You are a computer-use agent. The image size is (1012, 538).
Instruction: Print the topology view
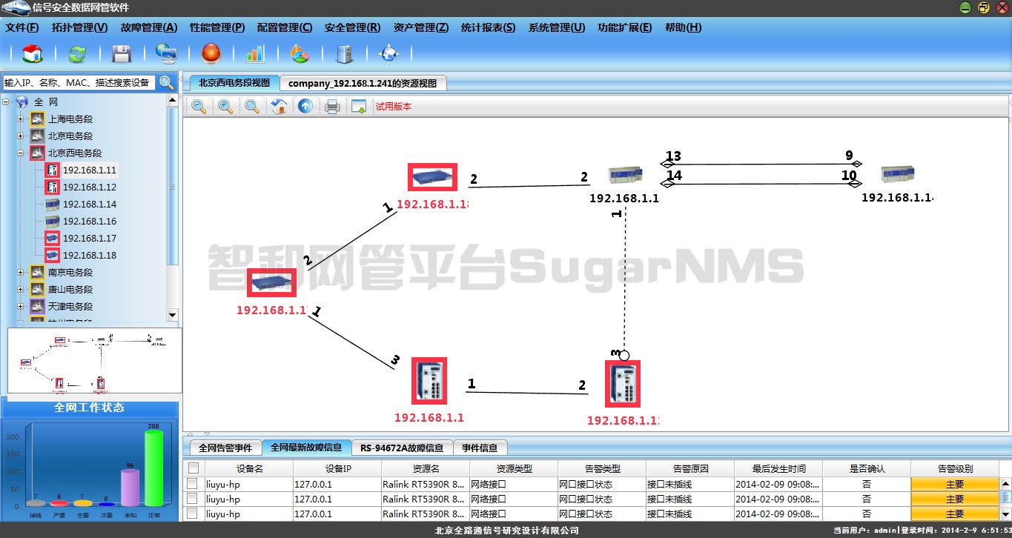coord(332,107)
